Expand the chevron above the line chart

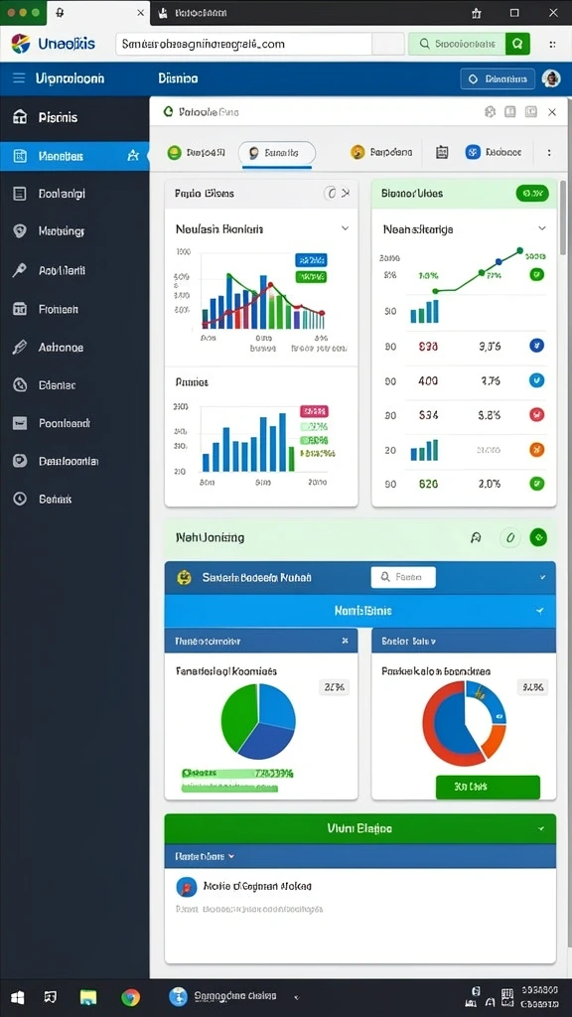point(542,228)
